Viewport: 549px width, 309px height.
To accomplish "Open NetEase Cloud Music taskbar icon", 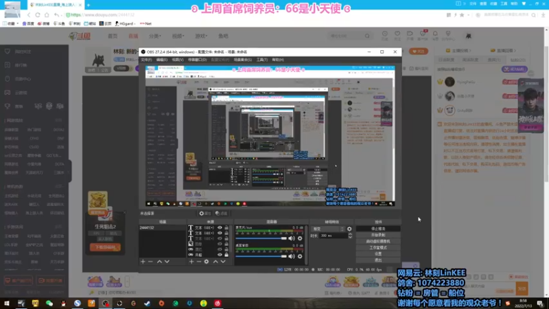I will 218,304.
